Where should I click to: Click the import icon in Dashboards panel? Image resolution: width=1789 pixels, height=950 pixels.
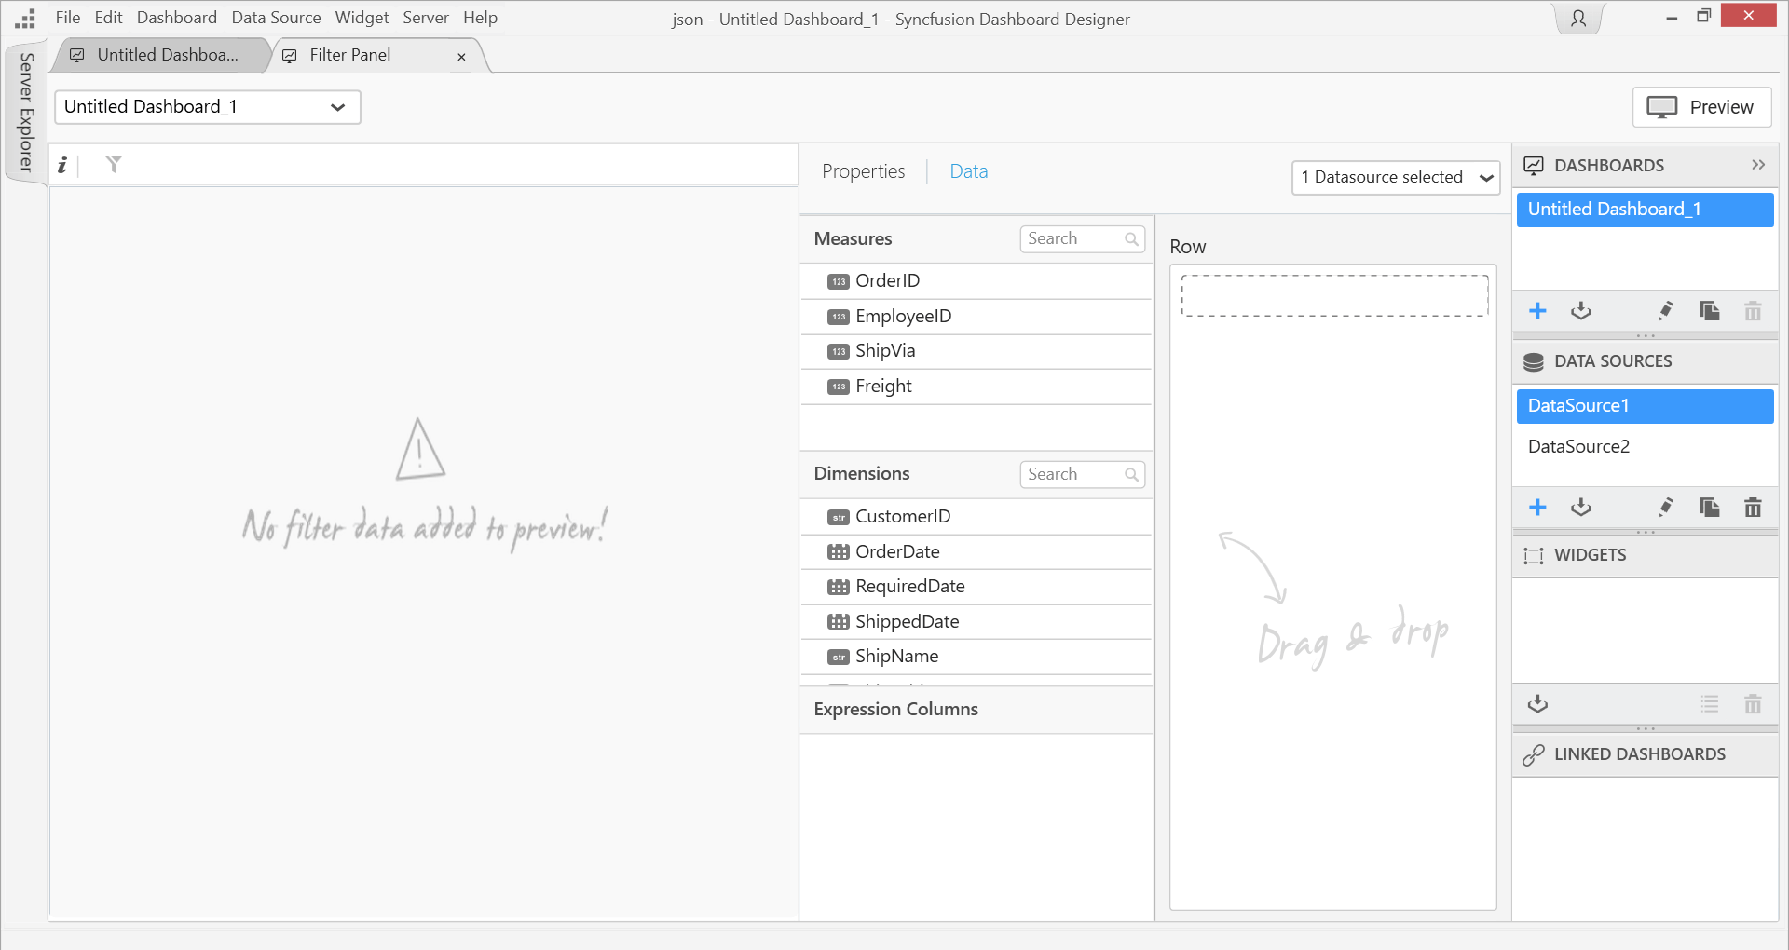pos(1581,311)
